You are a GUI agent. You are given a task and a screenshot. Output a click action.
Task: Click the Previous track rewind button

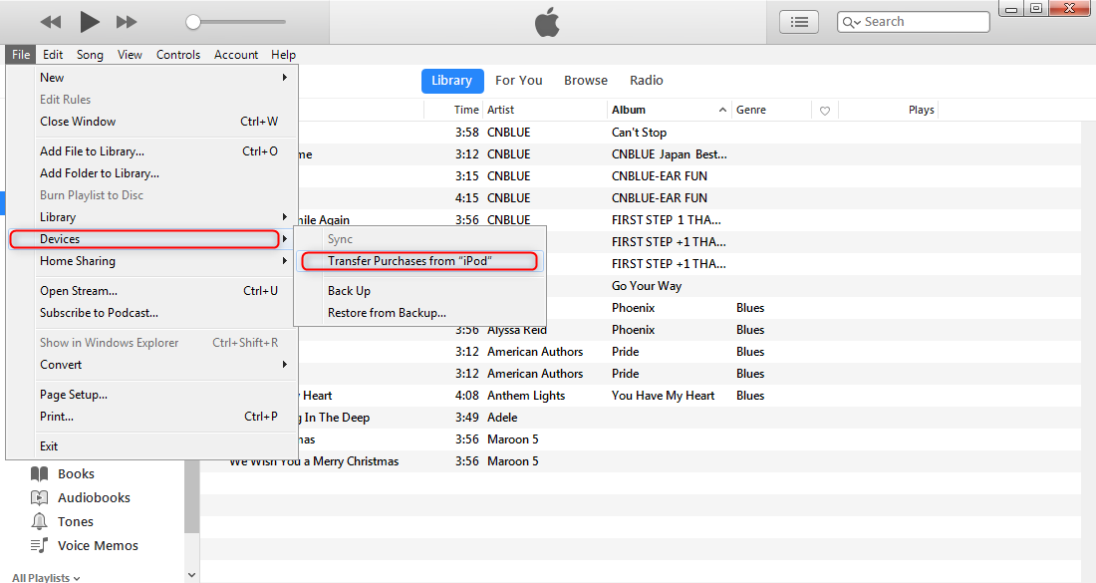[51, 22]
